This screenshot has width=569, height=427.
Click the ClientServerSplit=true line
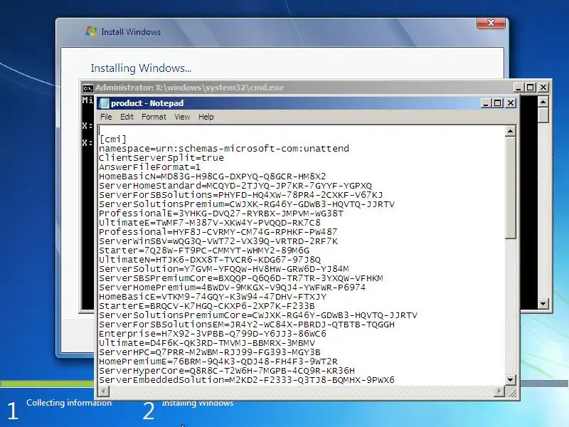click(161, 158)
